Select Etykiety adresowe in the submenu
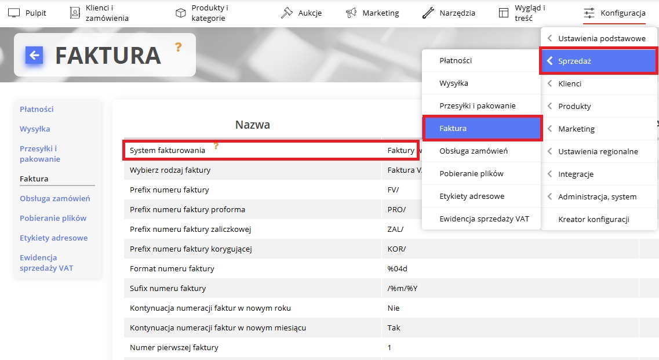The width and height of the screenshot is (659, 360). [x=481, y=197]
